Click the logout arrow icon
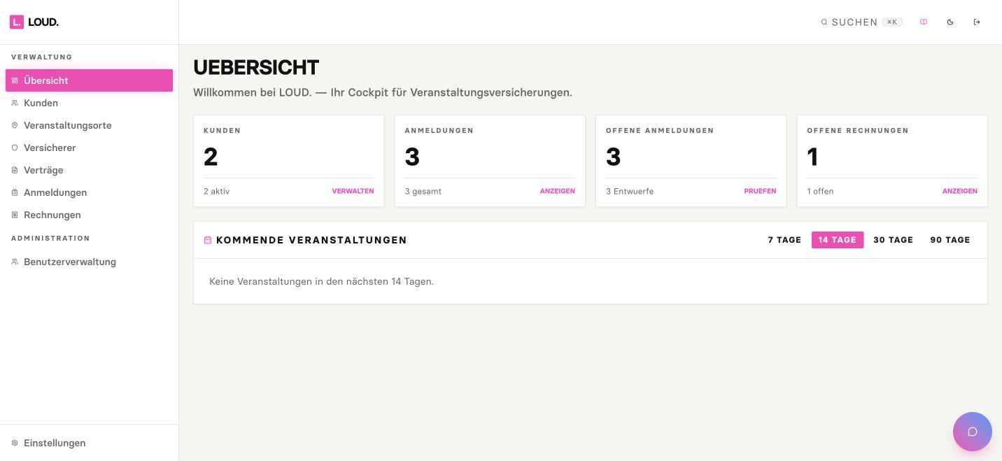1002x461 pixels. (977, 22)
